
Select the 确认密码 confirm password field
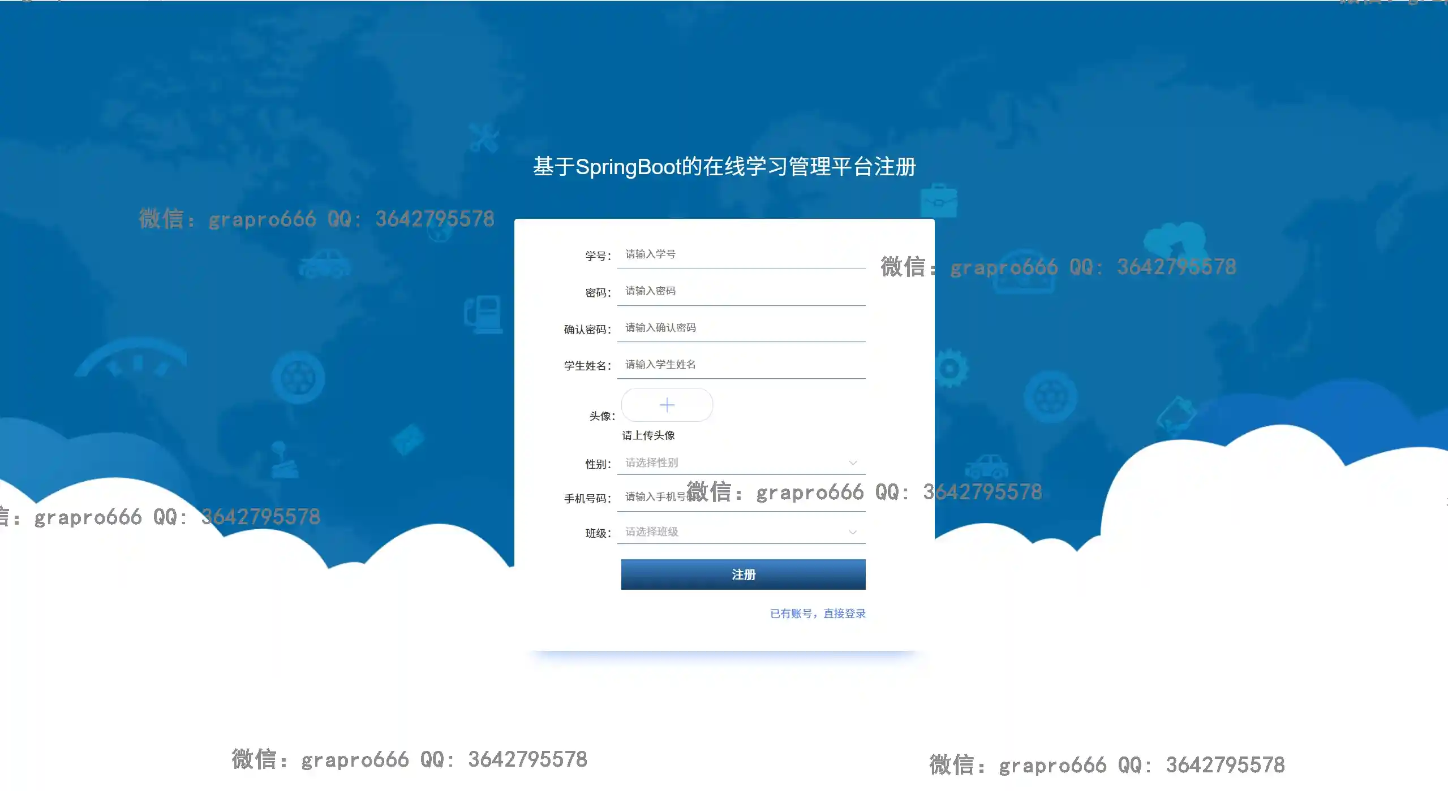[x=741, y=328]
